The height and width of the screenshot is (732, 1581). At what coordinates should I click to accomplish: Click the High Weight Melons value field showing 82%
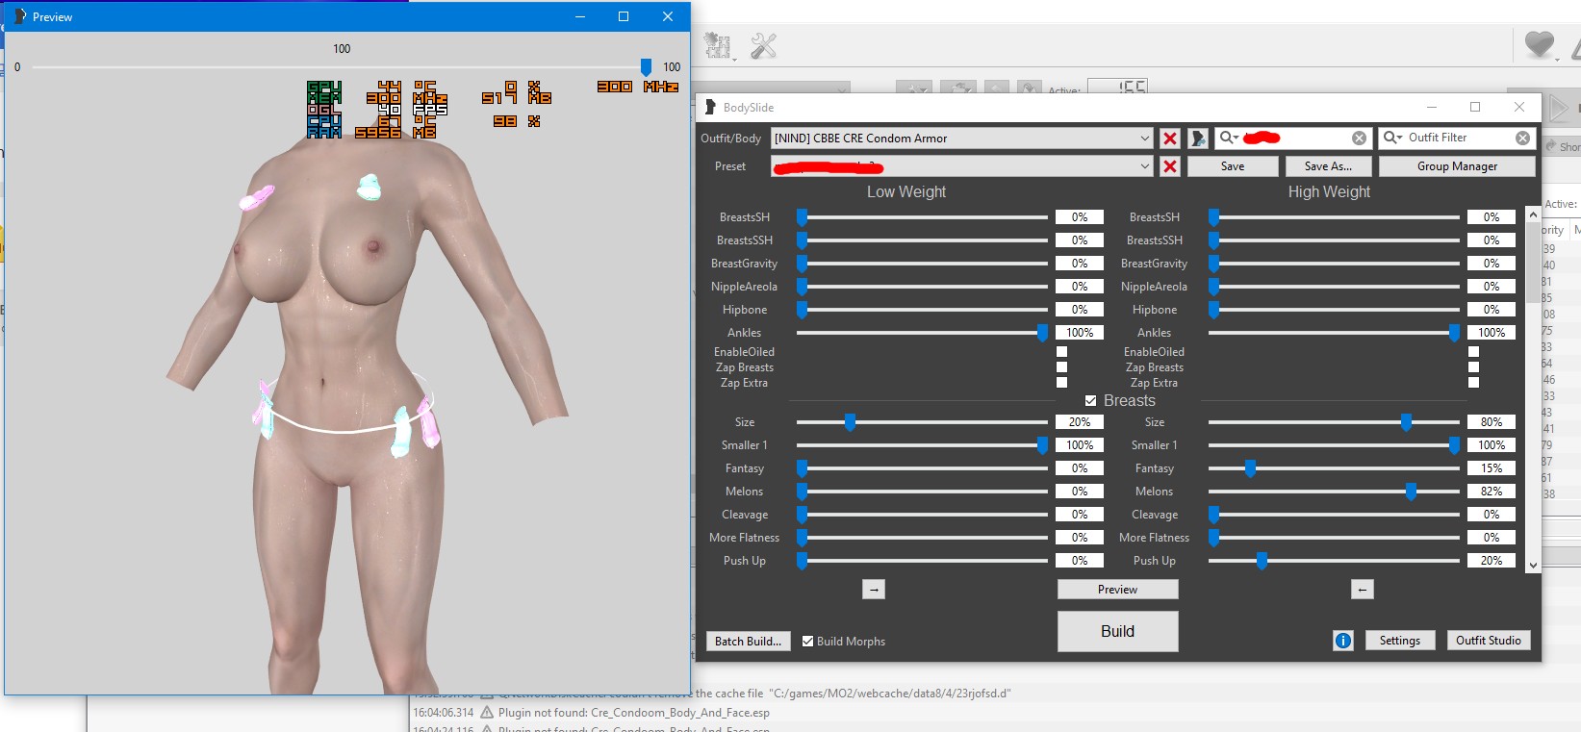click(x=1492, y=492)
